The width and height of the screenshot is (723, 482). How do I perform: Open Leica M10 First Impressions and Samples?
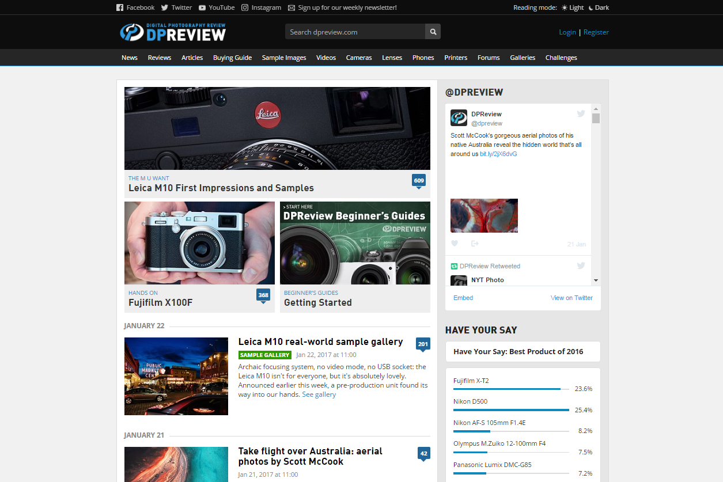221,188
